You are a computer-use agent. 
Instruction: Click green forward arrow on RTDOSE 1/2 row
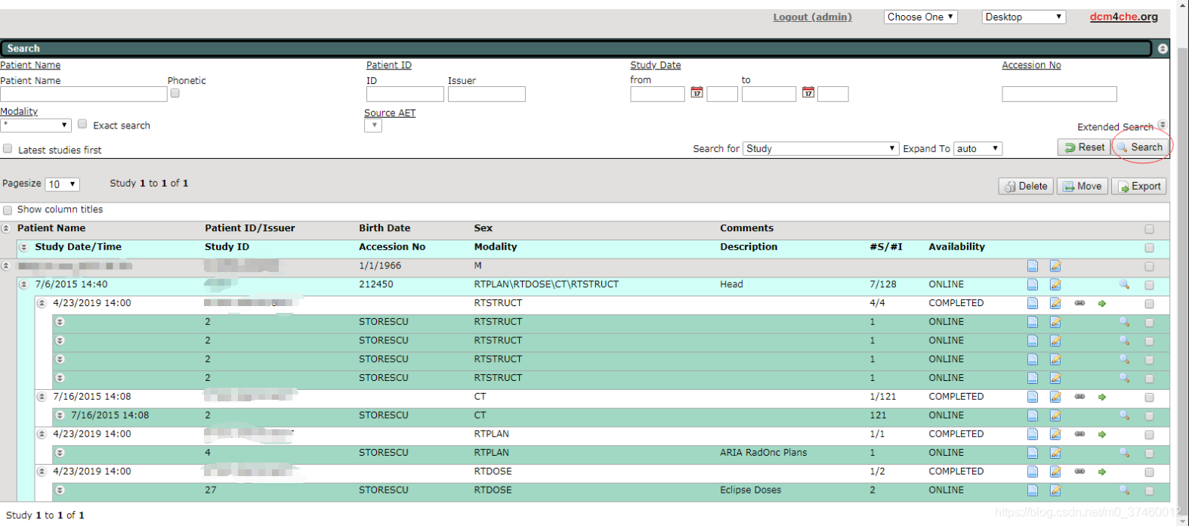coord(1102,472)
